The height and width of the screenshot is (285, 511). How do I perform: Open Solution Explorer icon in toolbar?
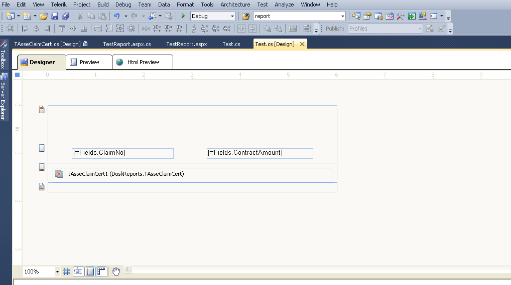(356, 16)
